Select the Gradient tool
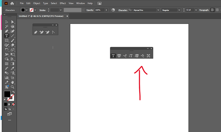The image size is (221, 132). pos(12,64)
